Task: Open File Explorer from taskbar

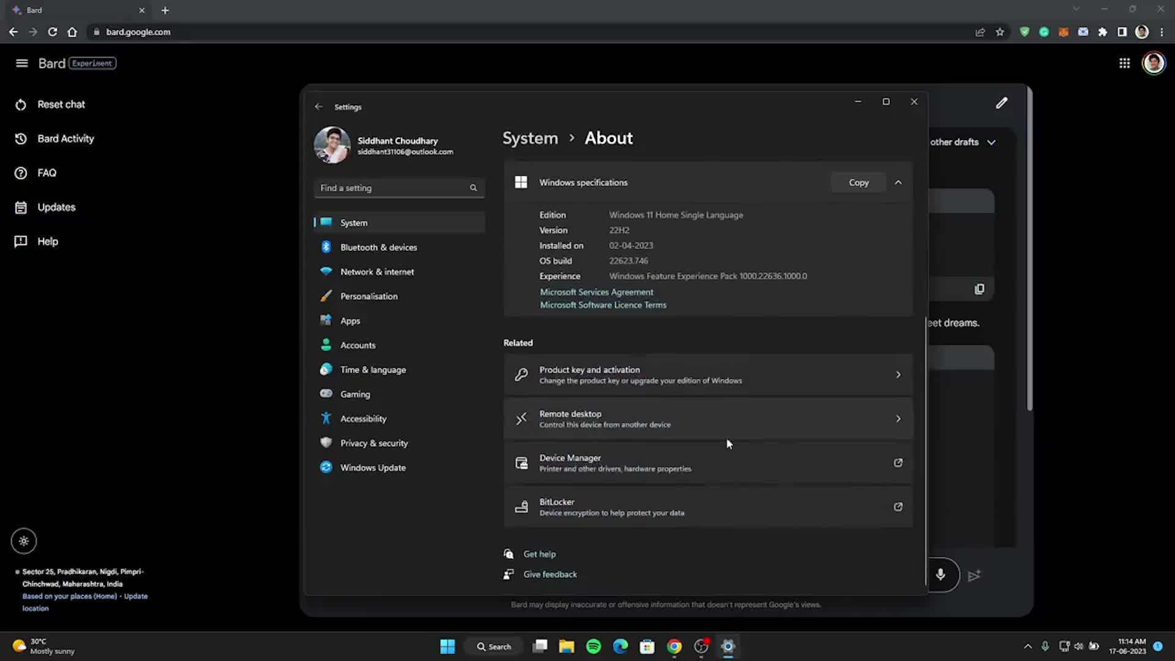Action: point(566,646)
